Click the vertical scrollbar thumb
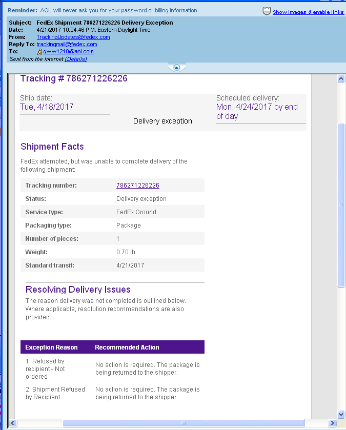 tap(341, 205)
